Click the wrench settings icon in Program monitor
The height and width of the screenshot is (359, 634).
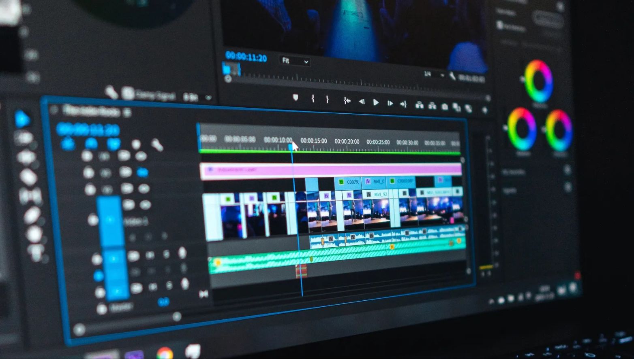tap(453, 75)
